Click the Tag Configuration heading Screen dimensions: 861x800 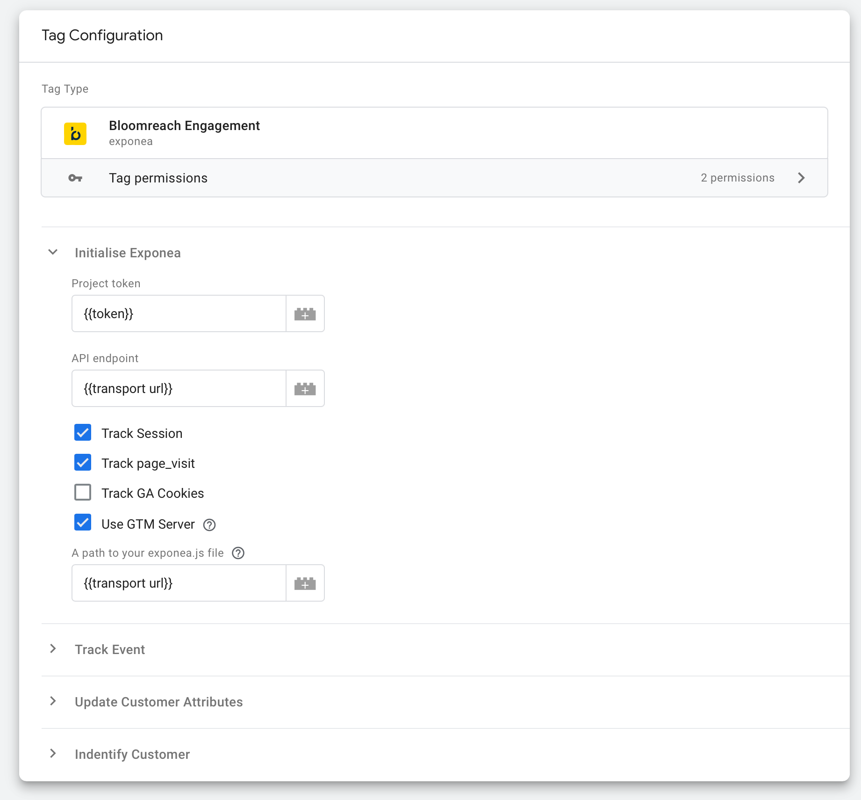102,36
